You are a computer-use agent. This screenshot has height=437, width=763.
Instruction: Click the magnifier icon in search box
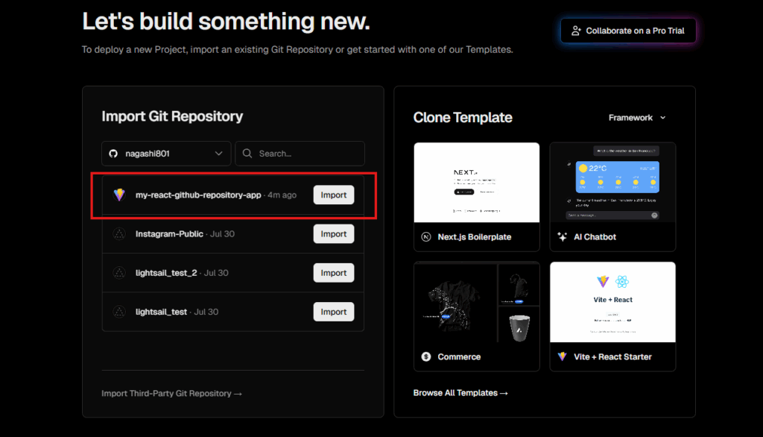[247, 154]
